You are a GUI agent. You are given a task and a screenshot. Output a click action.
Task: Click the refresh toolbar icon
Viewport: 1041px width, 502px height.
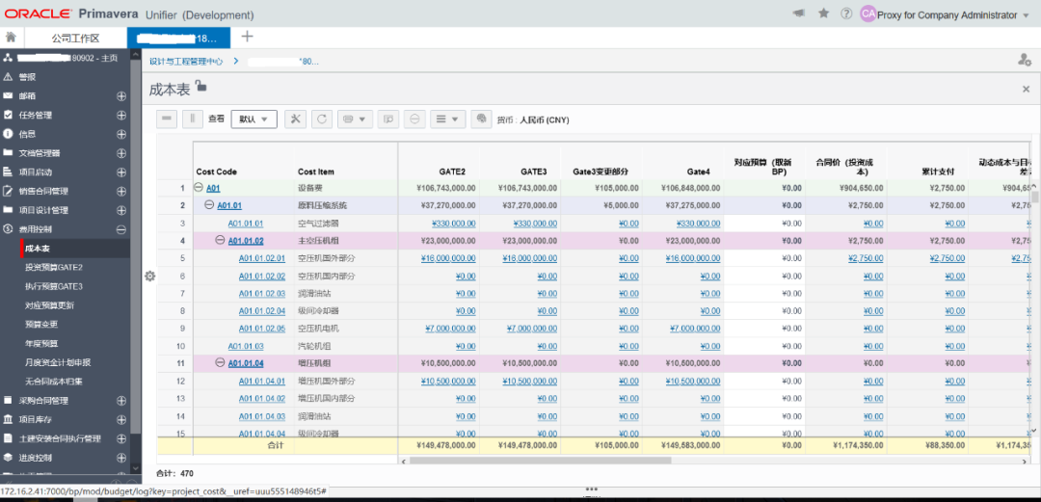(x=321, y=119)
